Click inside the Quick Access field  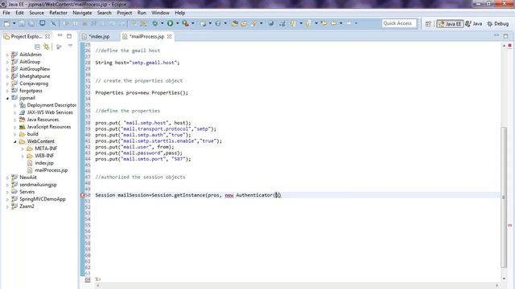coord(399,23)
